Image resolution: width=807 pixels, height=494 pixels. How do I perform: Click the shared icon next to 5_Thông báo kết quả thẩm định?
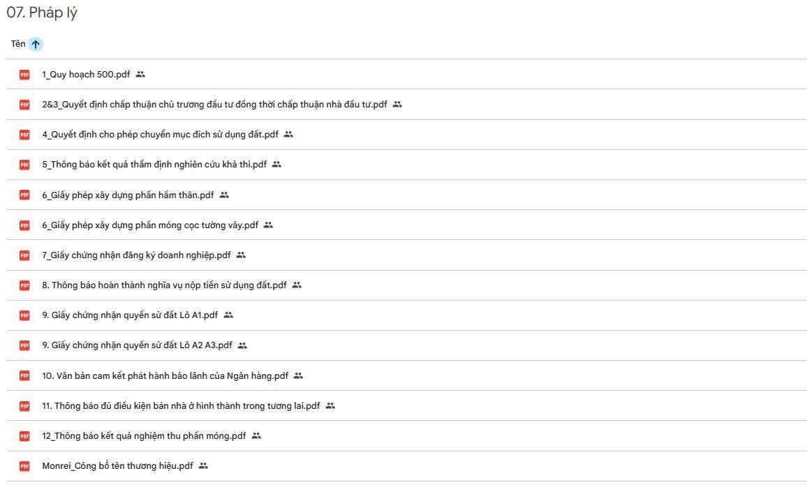(277, 165)
